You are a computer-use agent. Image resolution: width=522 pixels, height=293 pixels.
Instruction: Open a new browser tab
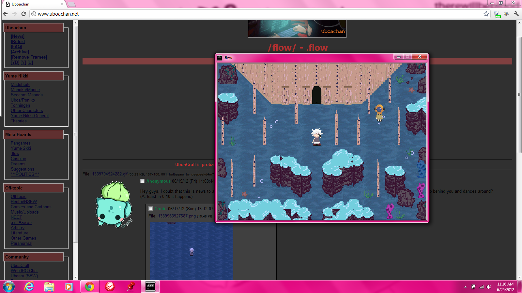click(x=71, y=4)
